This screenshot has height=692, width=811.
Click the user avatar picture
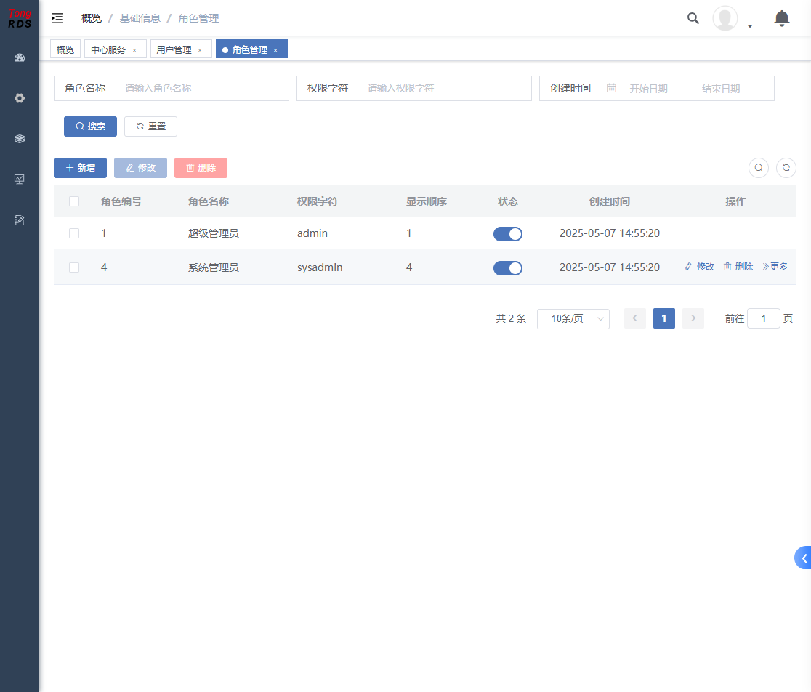pyautogui.click(x=725, y=19)
